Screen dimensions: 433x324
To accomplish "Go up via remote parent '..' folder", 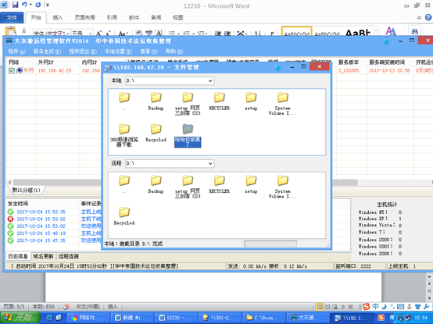I will 124,184.
